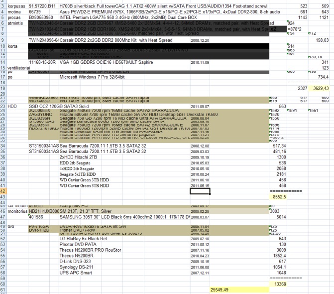The height and width of the screenshot is (294, 334).
Task: Click the 'HDD' label in row 23
Action: pyautogui.click(x=17, y=106)
